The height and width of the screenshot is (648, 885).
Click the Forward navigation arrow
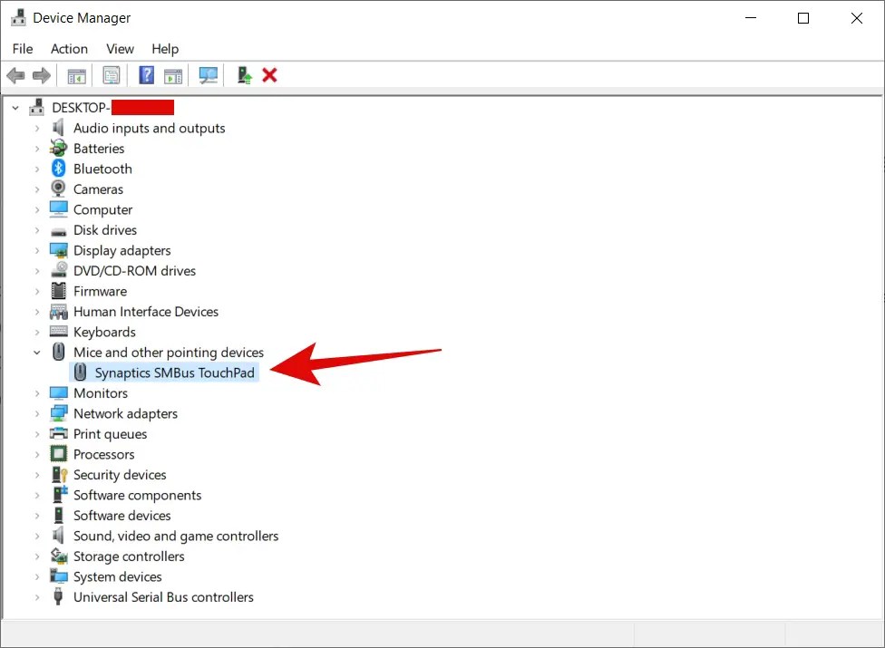pos(42,74)
